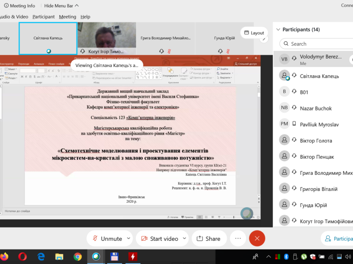Collapse the Participants (14) list
Image resolution: width=353 pixels, height=264 pixels.
pyautogui.click(x=278, y=29)
